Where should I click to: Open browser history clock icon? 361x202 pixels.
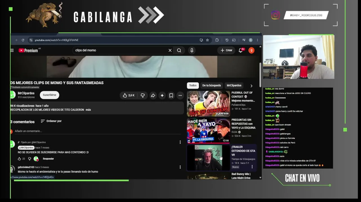point(227,40)
